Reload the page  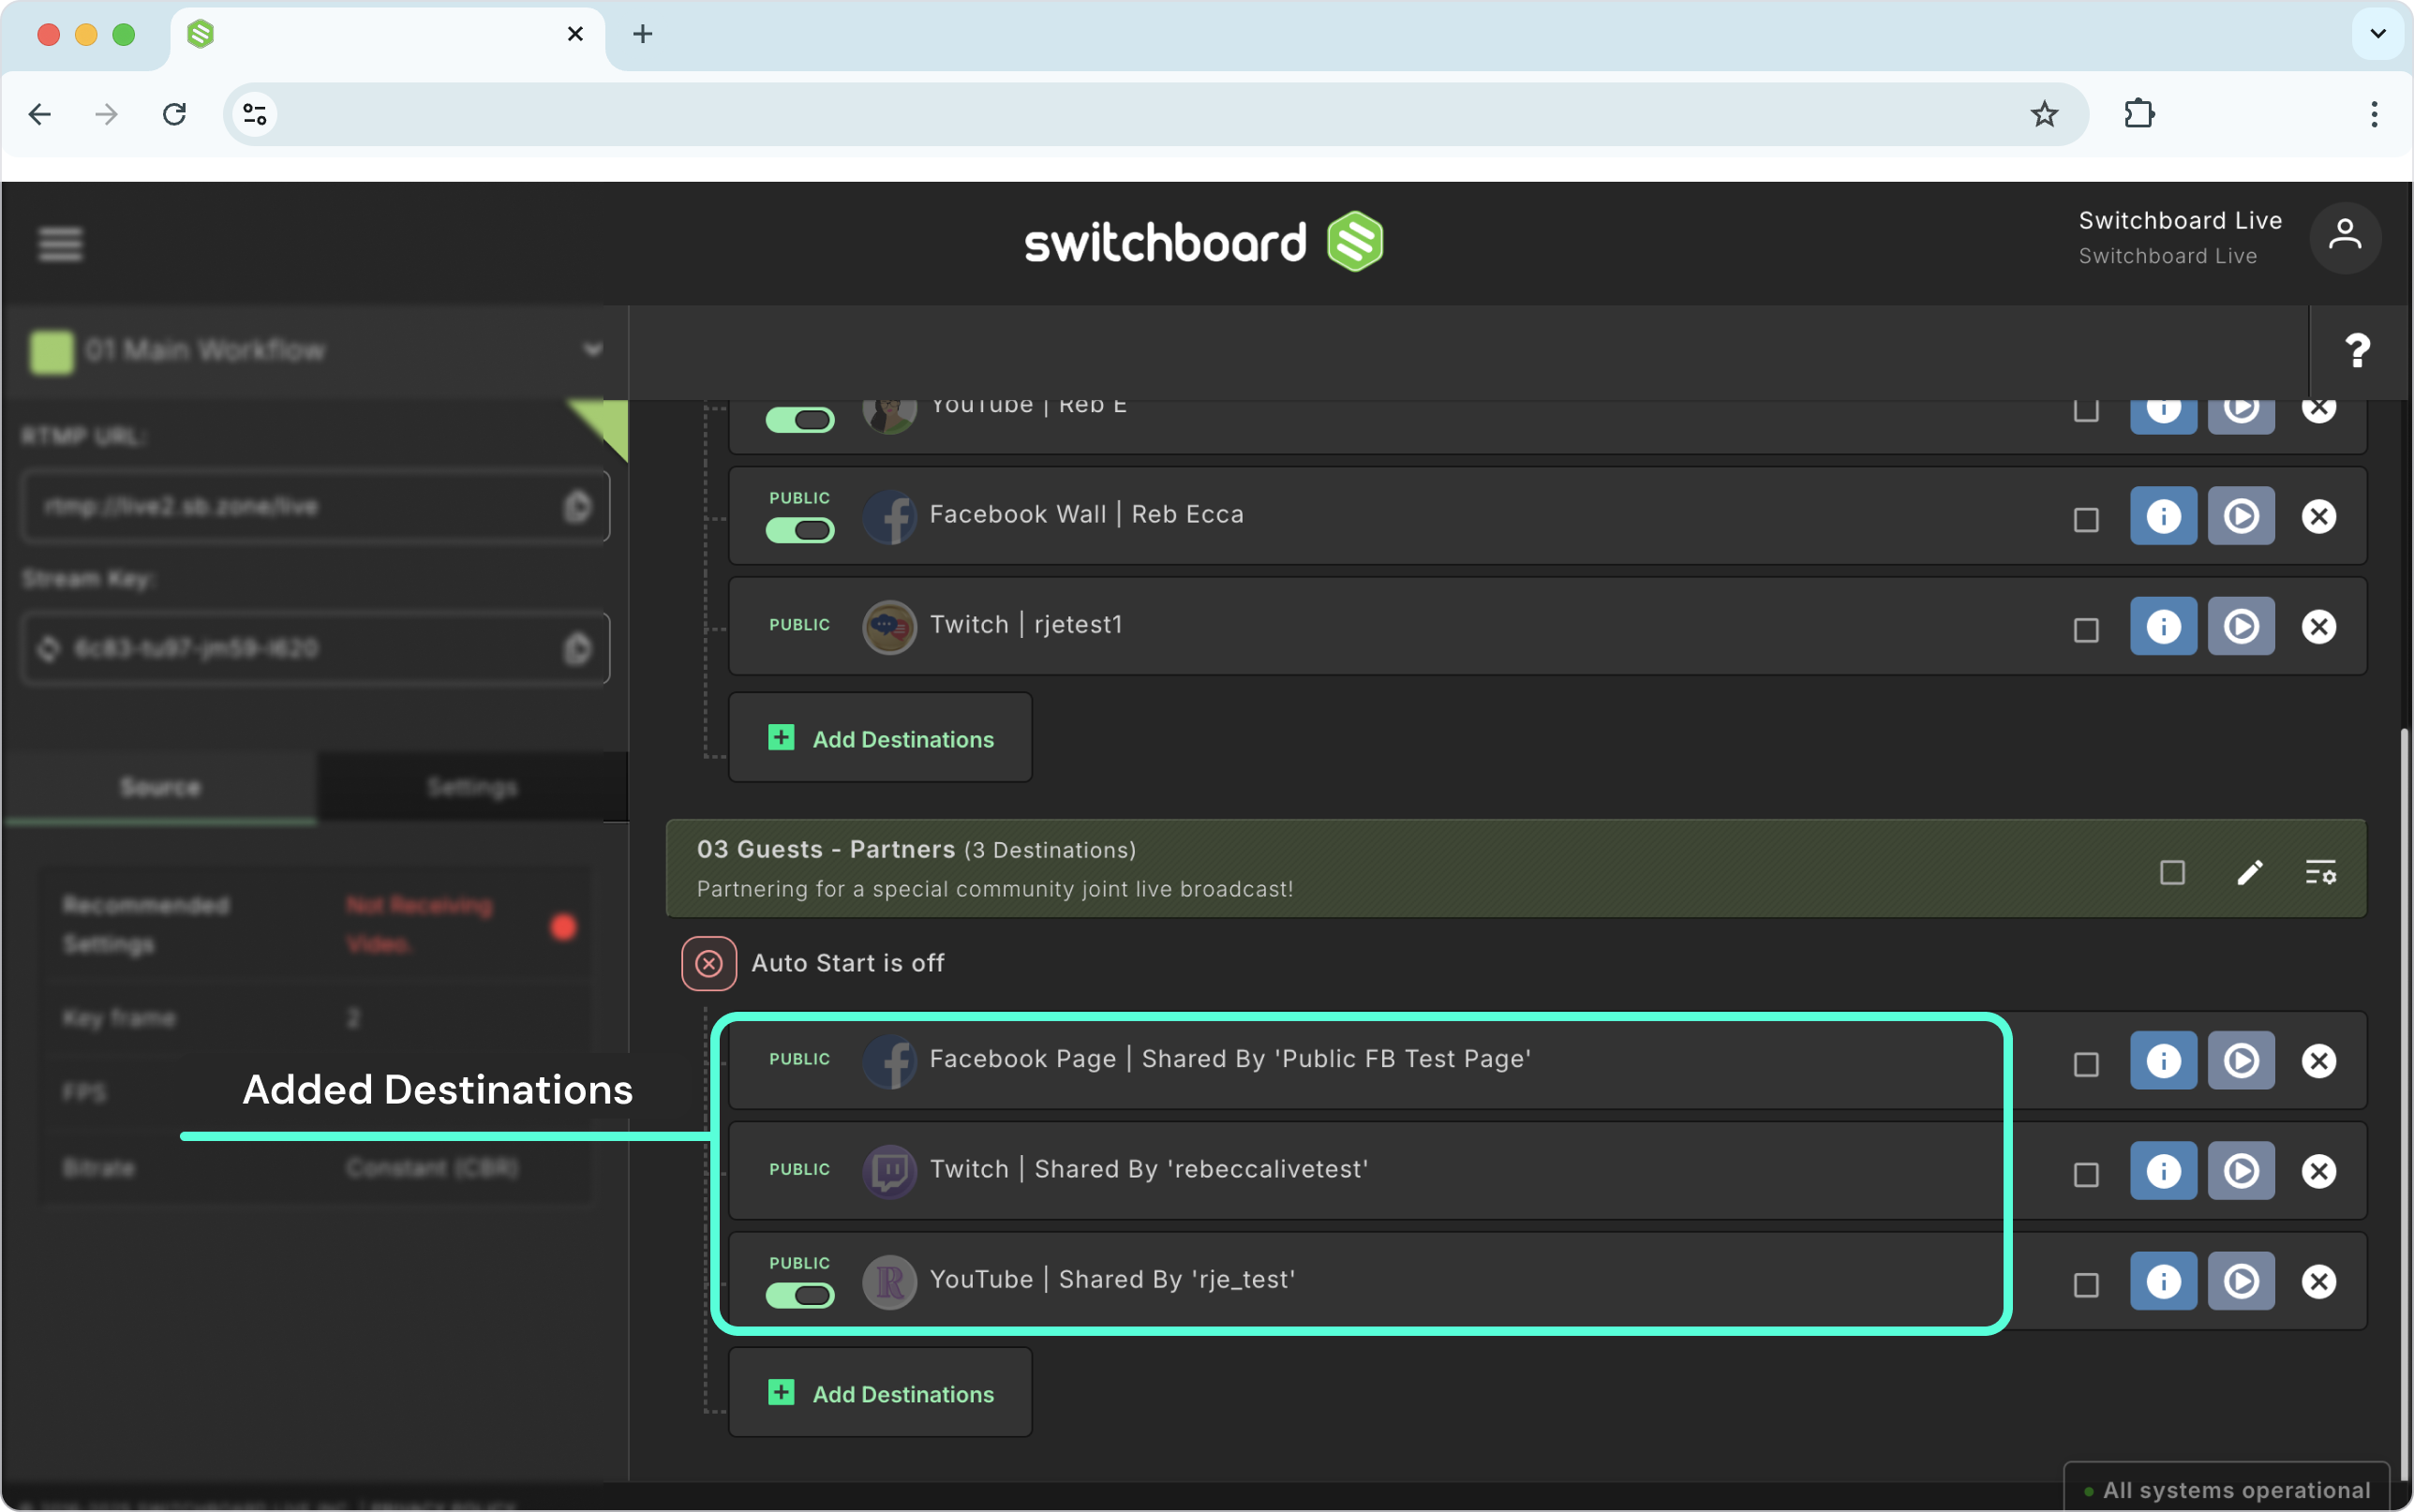pyautogui.click(x=174, y=114)
